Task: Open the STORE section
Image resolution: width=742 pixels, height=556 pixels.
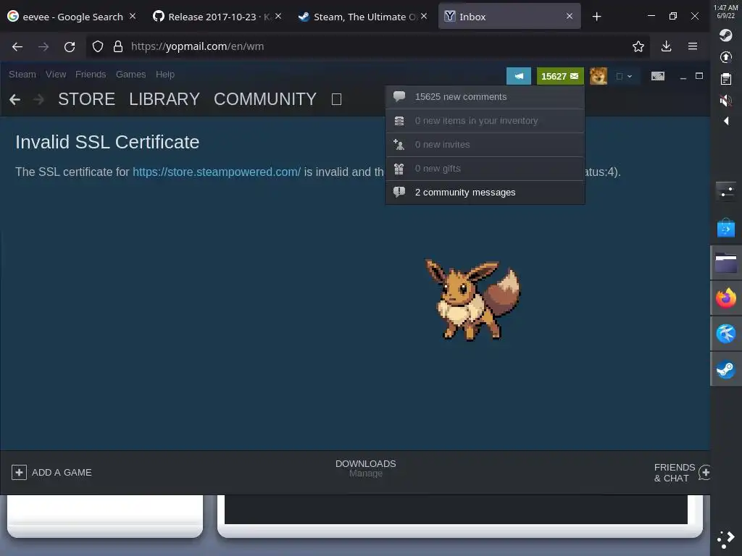Action: [x=87, y=99]
